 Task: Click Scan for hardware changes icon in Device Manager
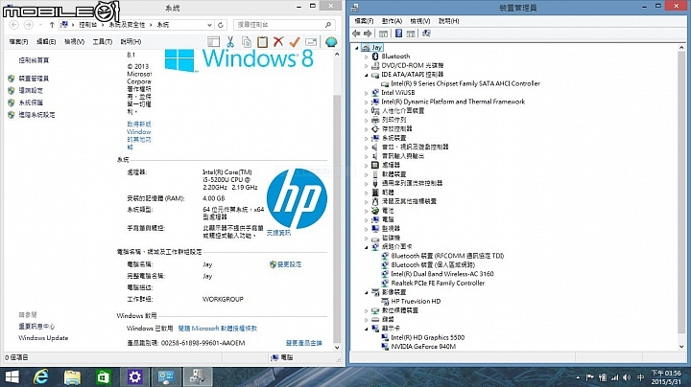pos(426,34)
